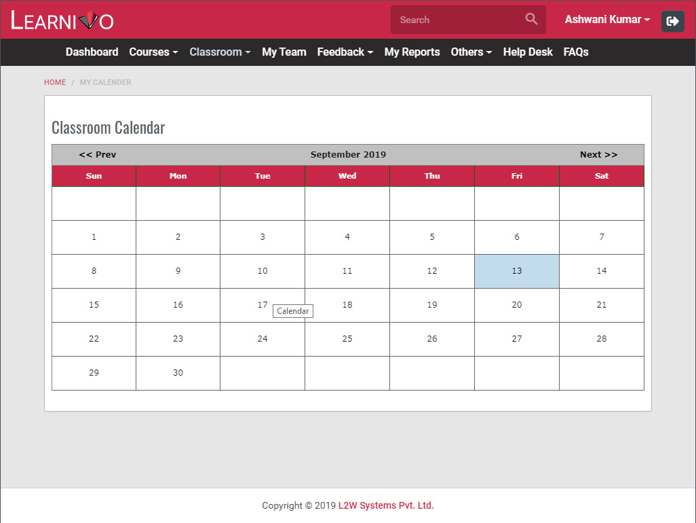Select September 25 in the calendar
Viewport: 696px width, 523px height.
[x=347, y=339]
